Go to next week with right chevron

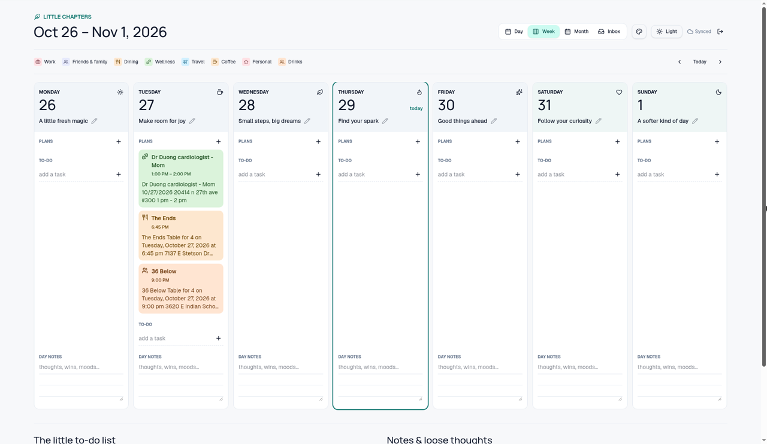[720, 62]
